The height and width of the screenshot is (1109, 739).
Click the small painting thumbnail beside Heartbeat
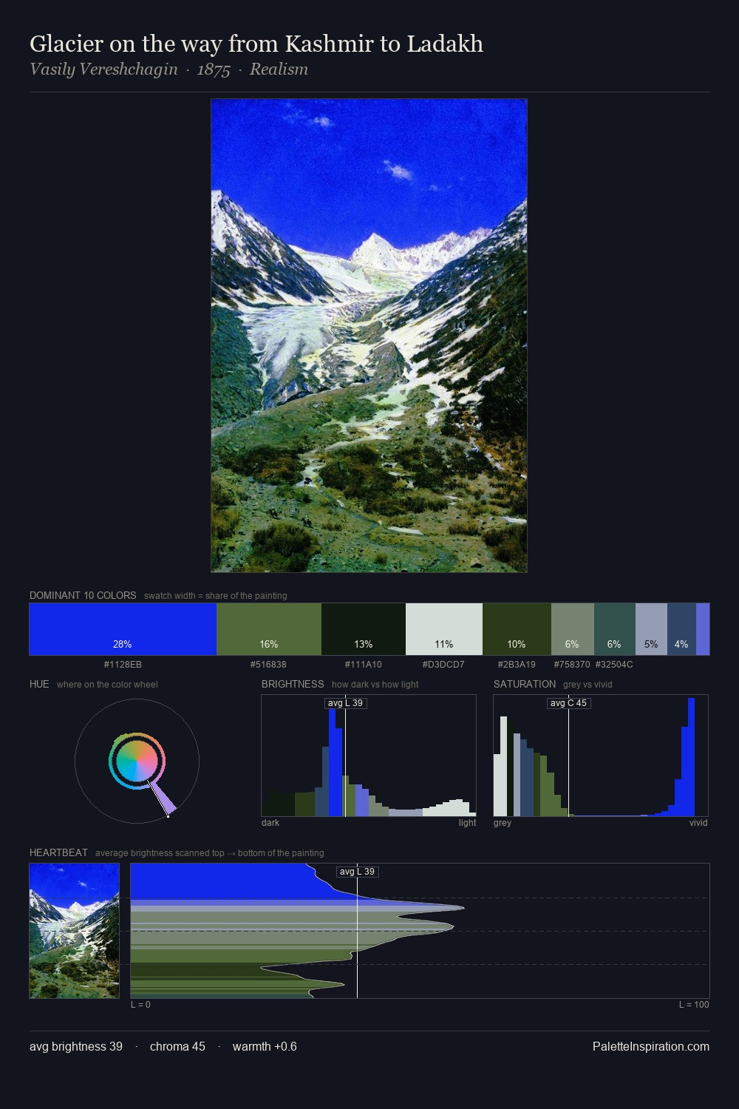[x=74, y=931]
